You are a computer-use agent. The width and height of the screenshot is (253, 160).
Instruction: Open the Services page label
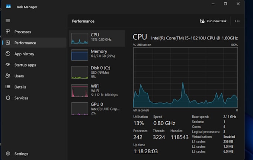21,98
